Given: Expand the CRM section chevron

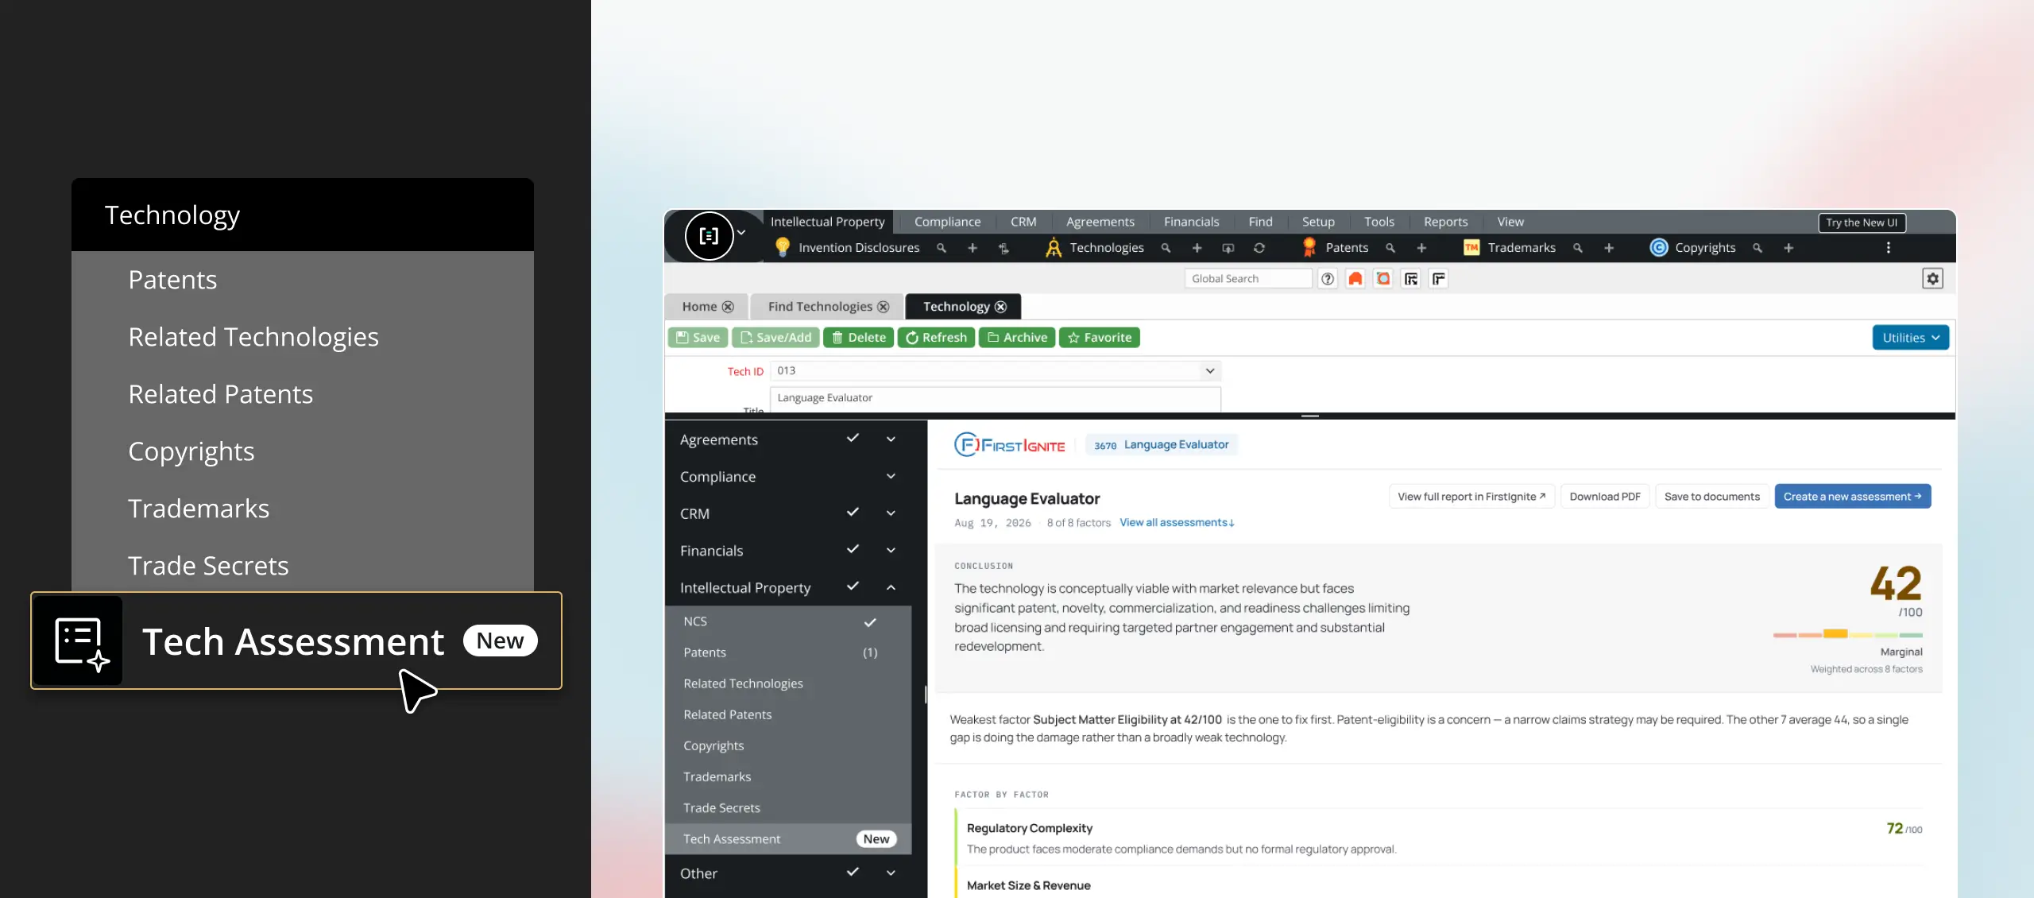Looking at the screenshot, I should pyautogui.click(x=891, y=513).
